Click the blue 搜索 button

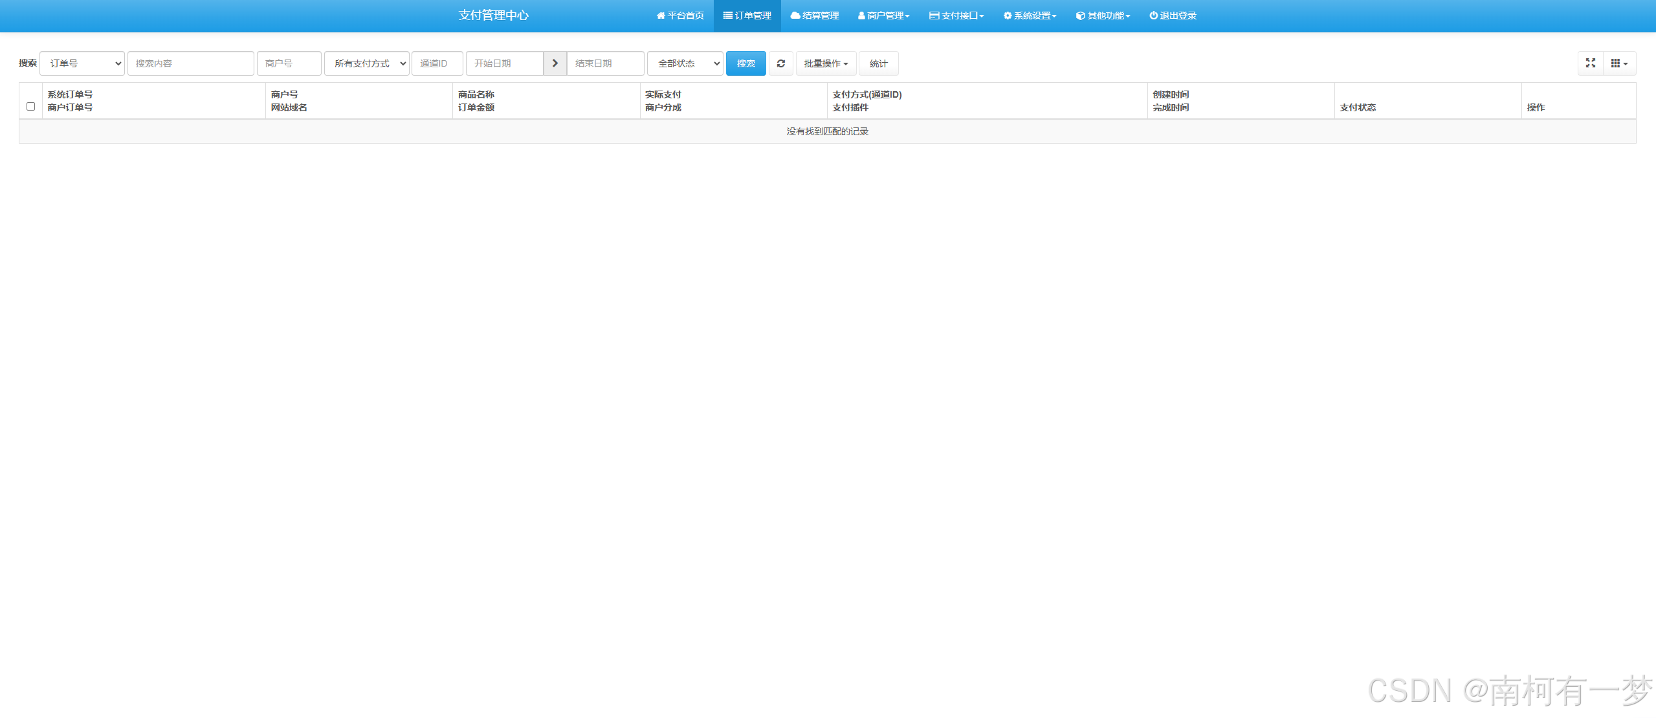pos(745,63)
